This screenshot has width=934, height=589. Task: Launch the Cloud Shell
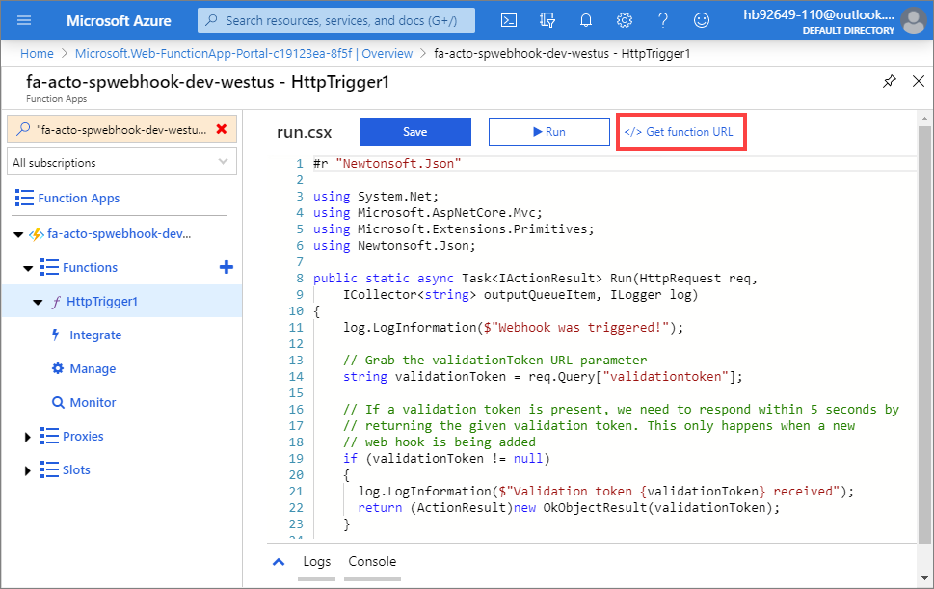509,19
